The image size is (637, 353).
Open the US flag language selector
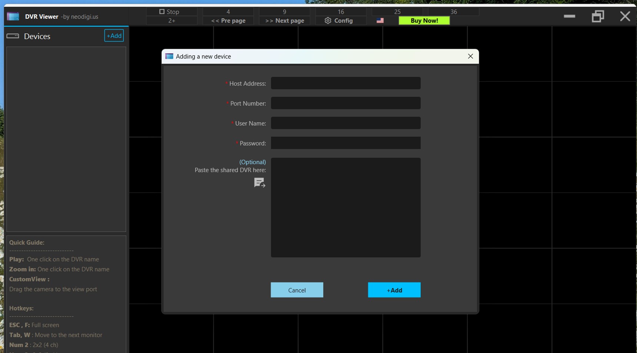[380, 21]
